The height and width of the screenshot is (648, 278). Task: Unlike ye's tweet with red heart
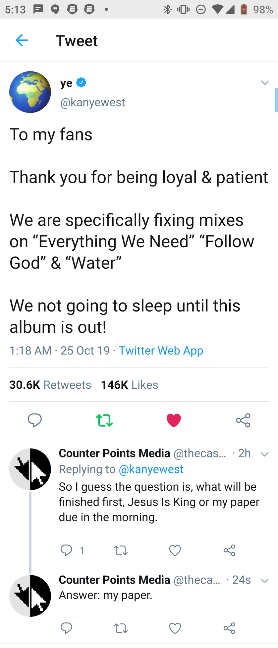click(174, 420)
